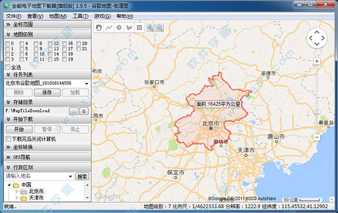Image resolution: width=338 pixels, height=213 pixels.
Task: Click the 搜索 button
Action: [x=82, y=176]
